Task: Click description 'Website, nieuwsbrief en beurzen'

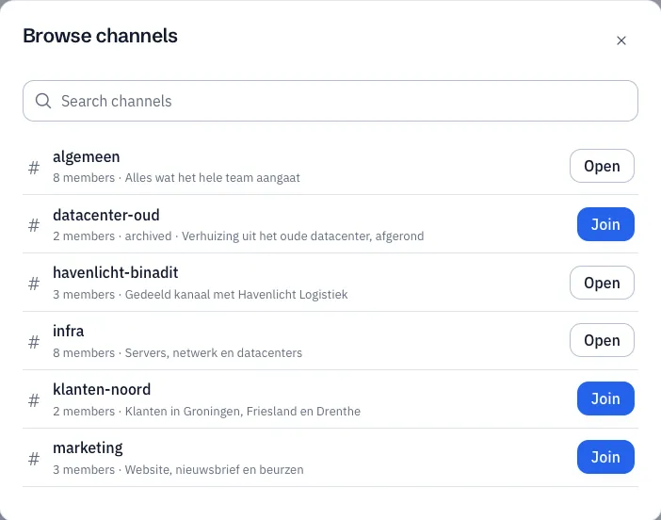Action: (214, 469)
